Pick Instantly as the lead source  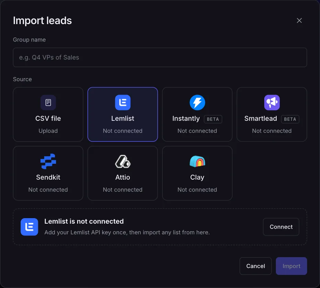pyautogui.click(x=198, y=114)
